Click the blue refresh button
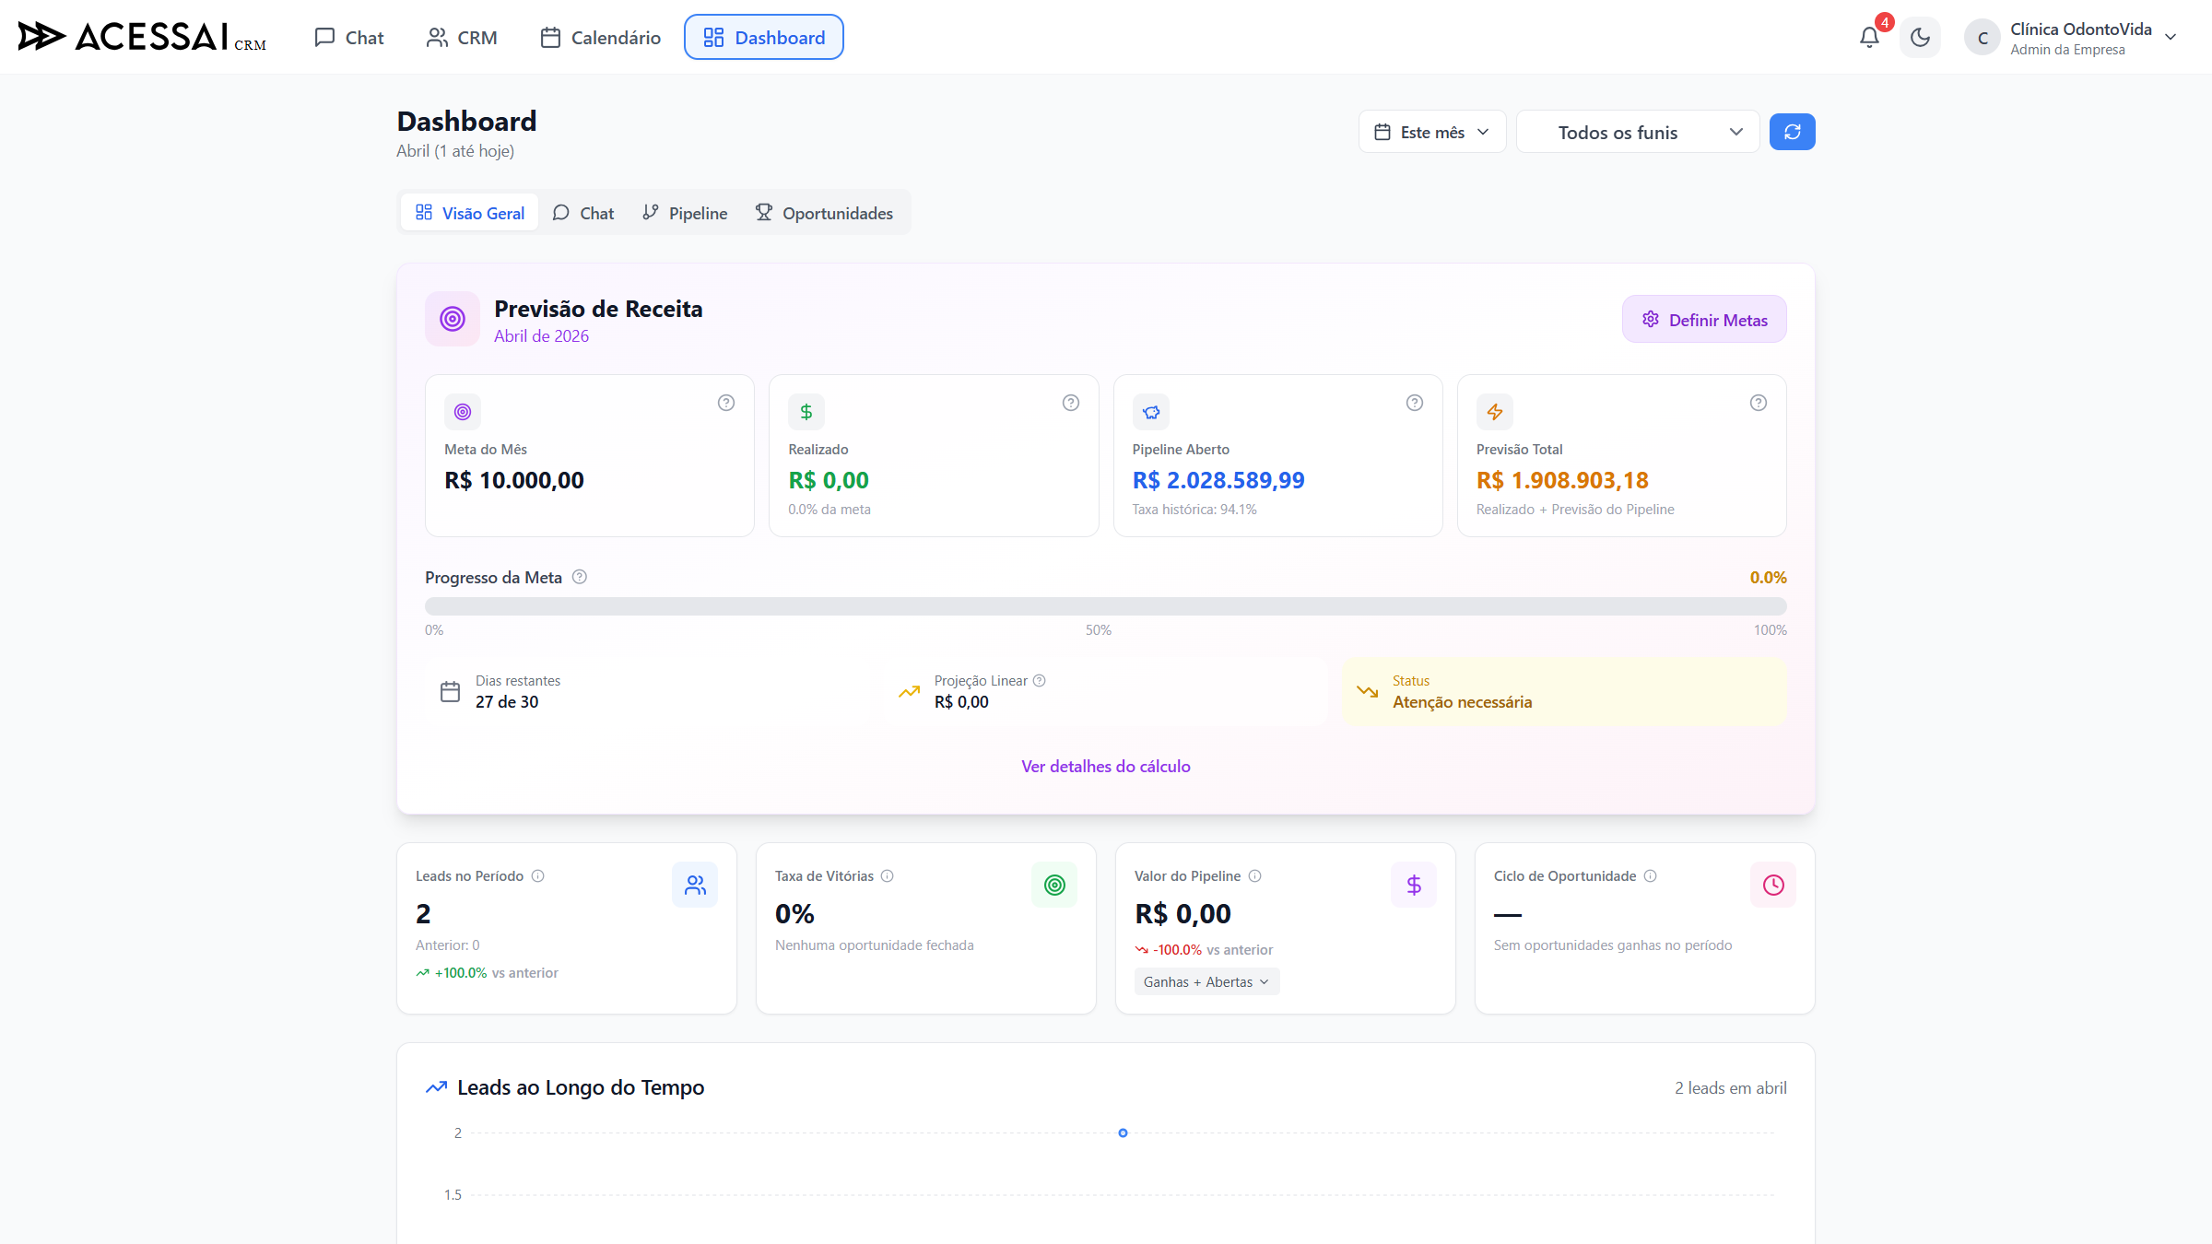The height and width of the screenshot is (1244, 2212). pyautogui.click(x=1792, y=132)
